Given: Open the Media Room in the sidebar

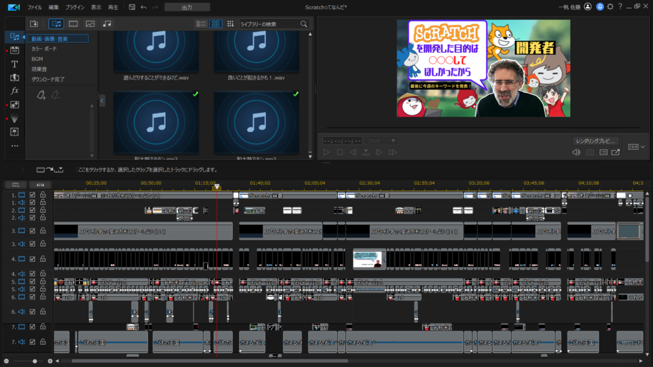Looking at the screenshot, I should (x=15, y=37).
